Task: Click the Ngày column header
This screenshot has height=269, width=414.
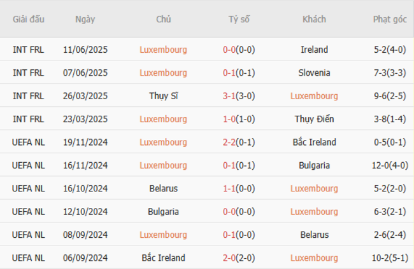Action: (85, 19)
